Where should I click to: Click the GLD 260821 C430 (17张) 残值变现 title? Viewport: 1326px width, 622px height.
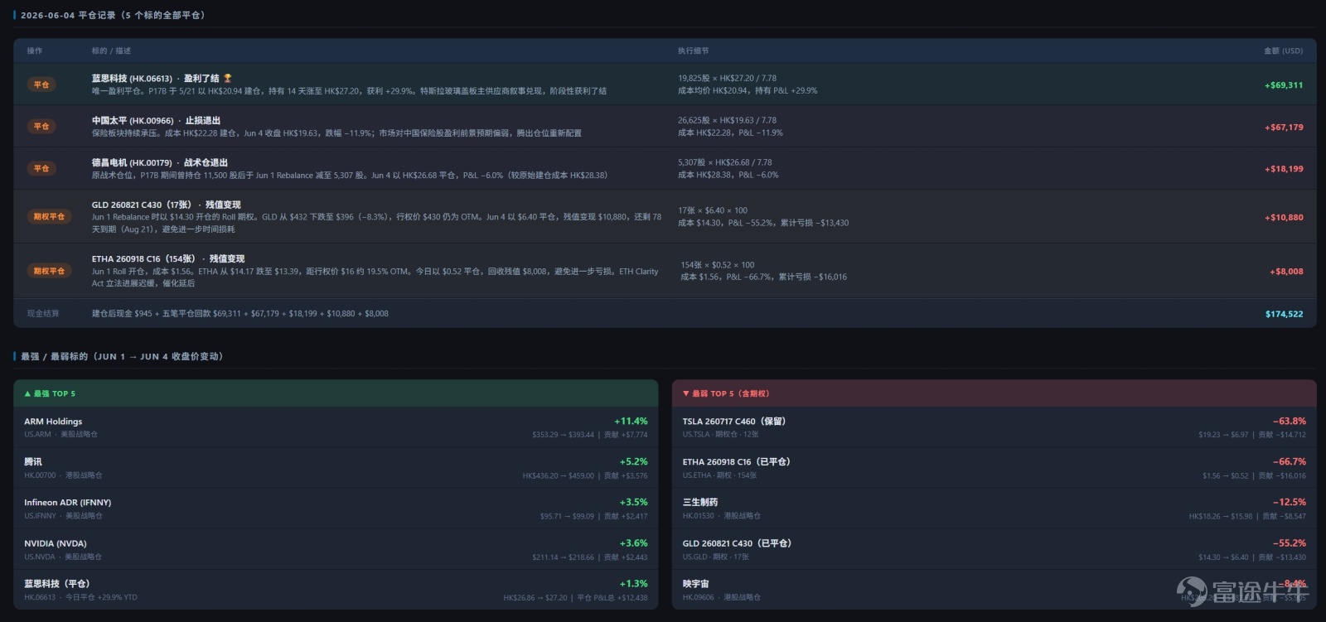[166, 205]
